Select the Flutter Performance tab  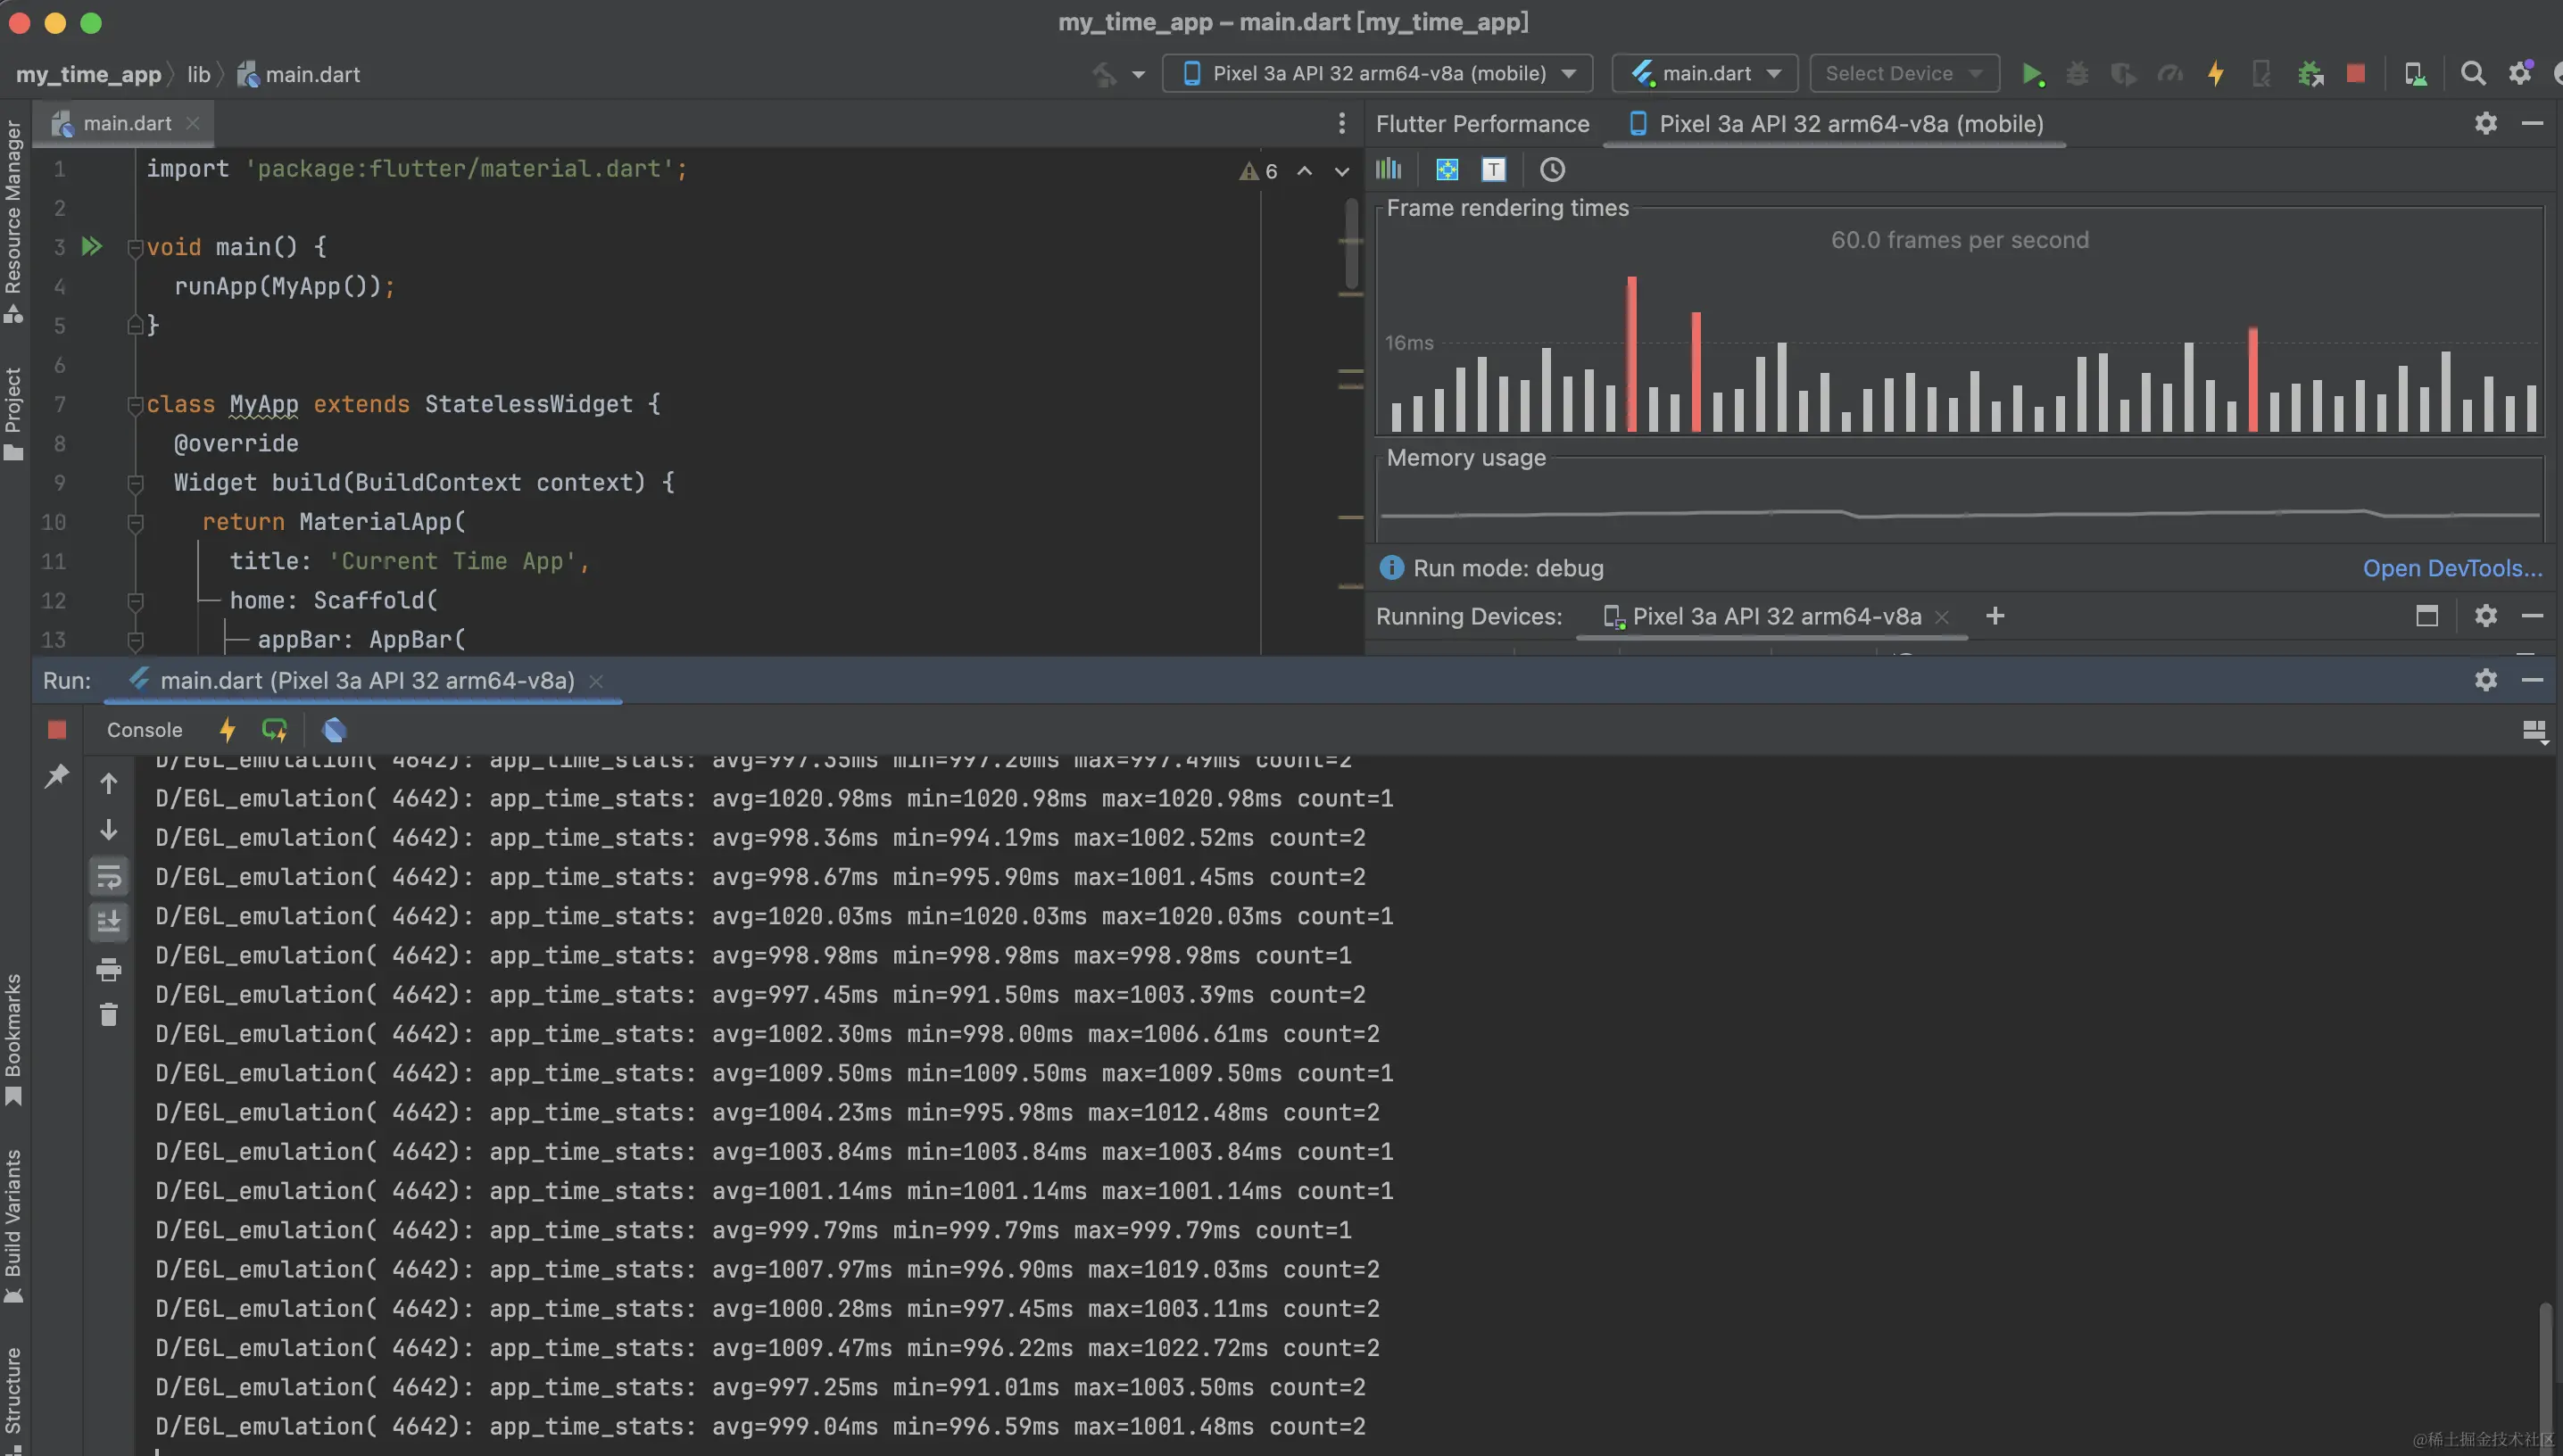coord(1482,124)
